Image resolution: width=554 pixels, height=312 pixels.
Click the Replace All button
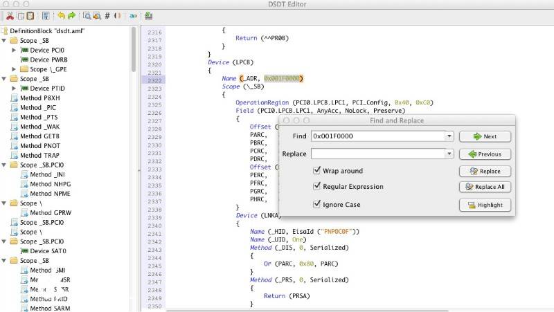pyautogui.click(x=485, y=187)
